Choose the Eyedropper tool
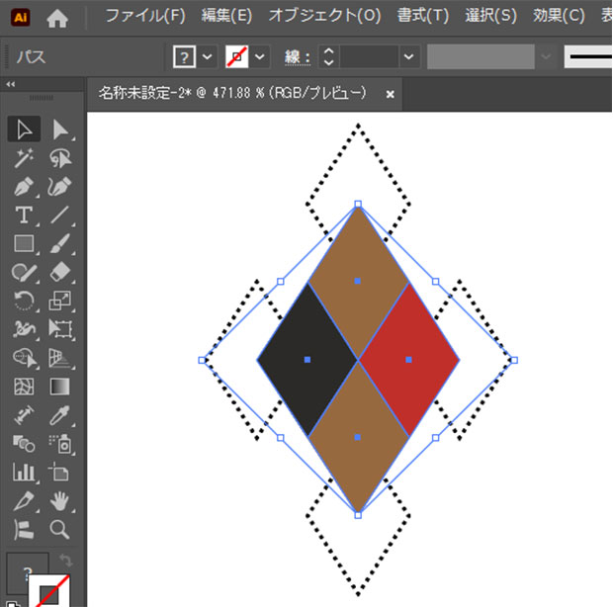 click(60, 414)
